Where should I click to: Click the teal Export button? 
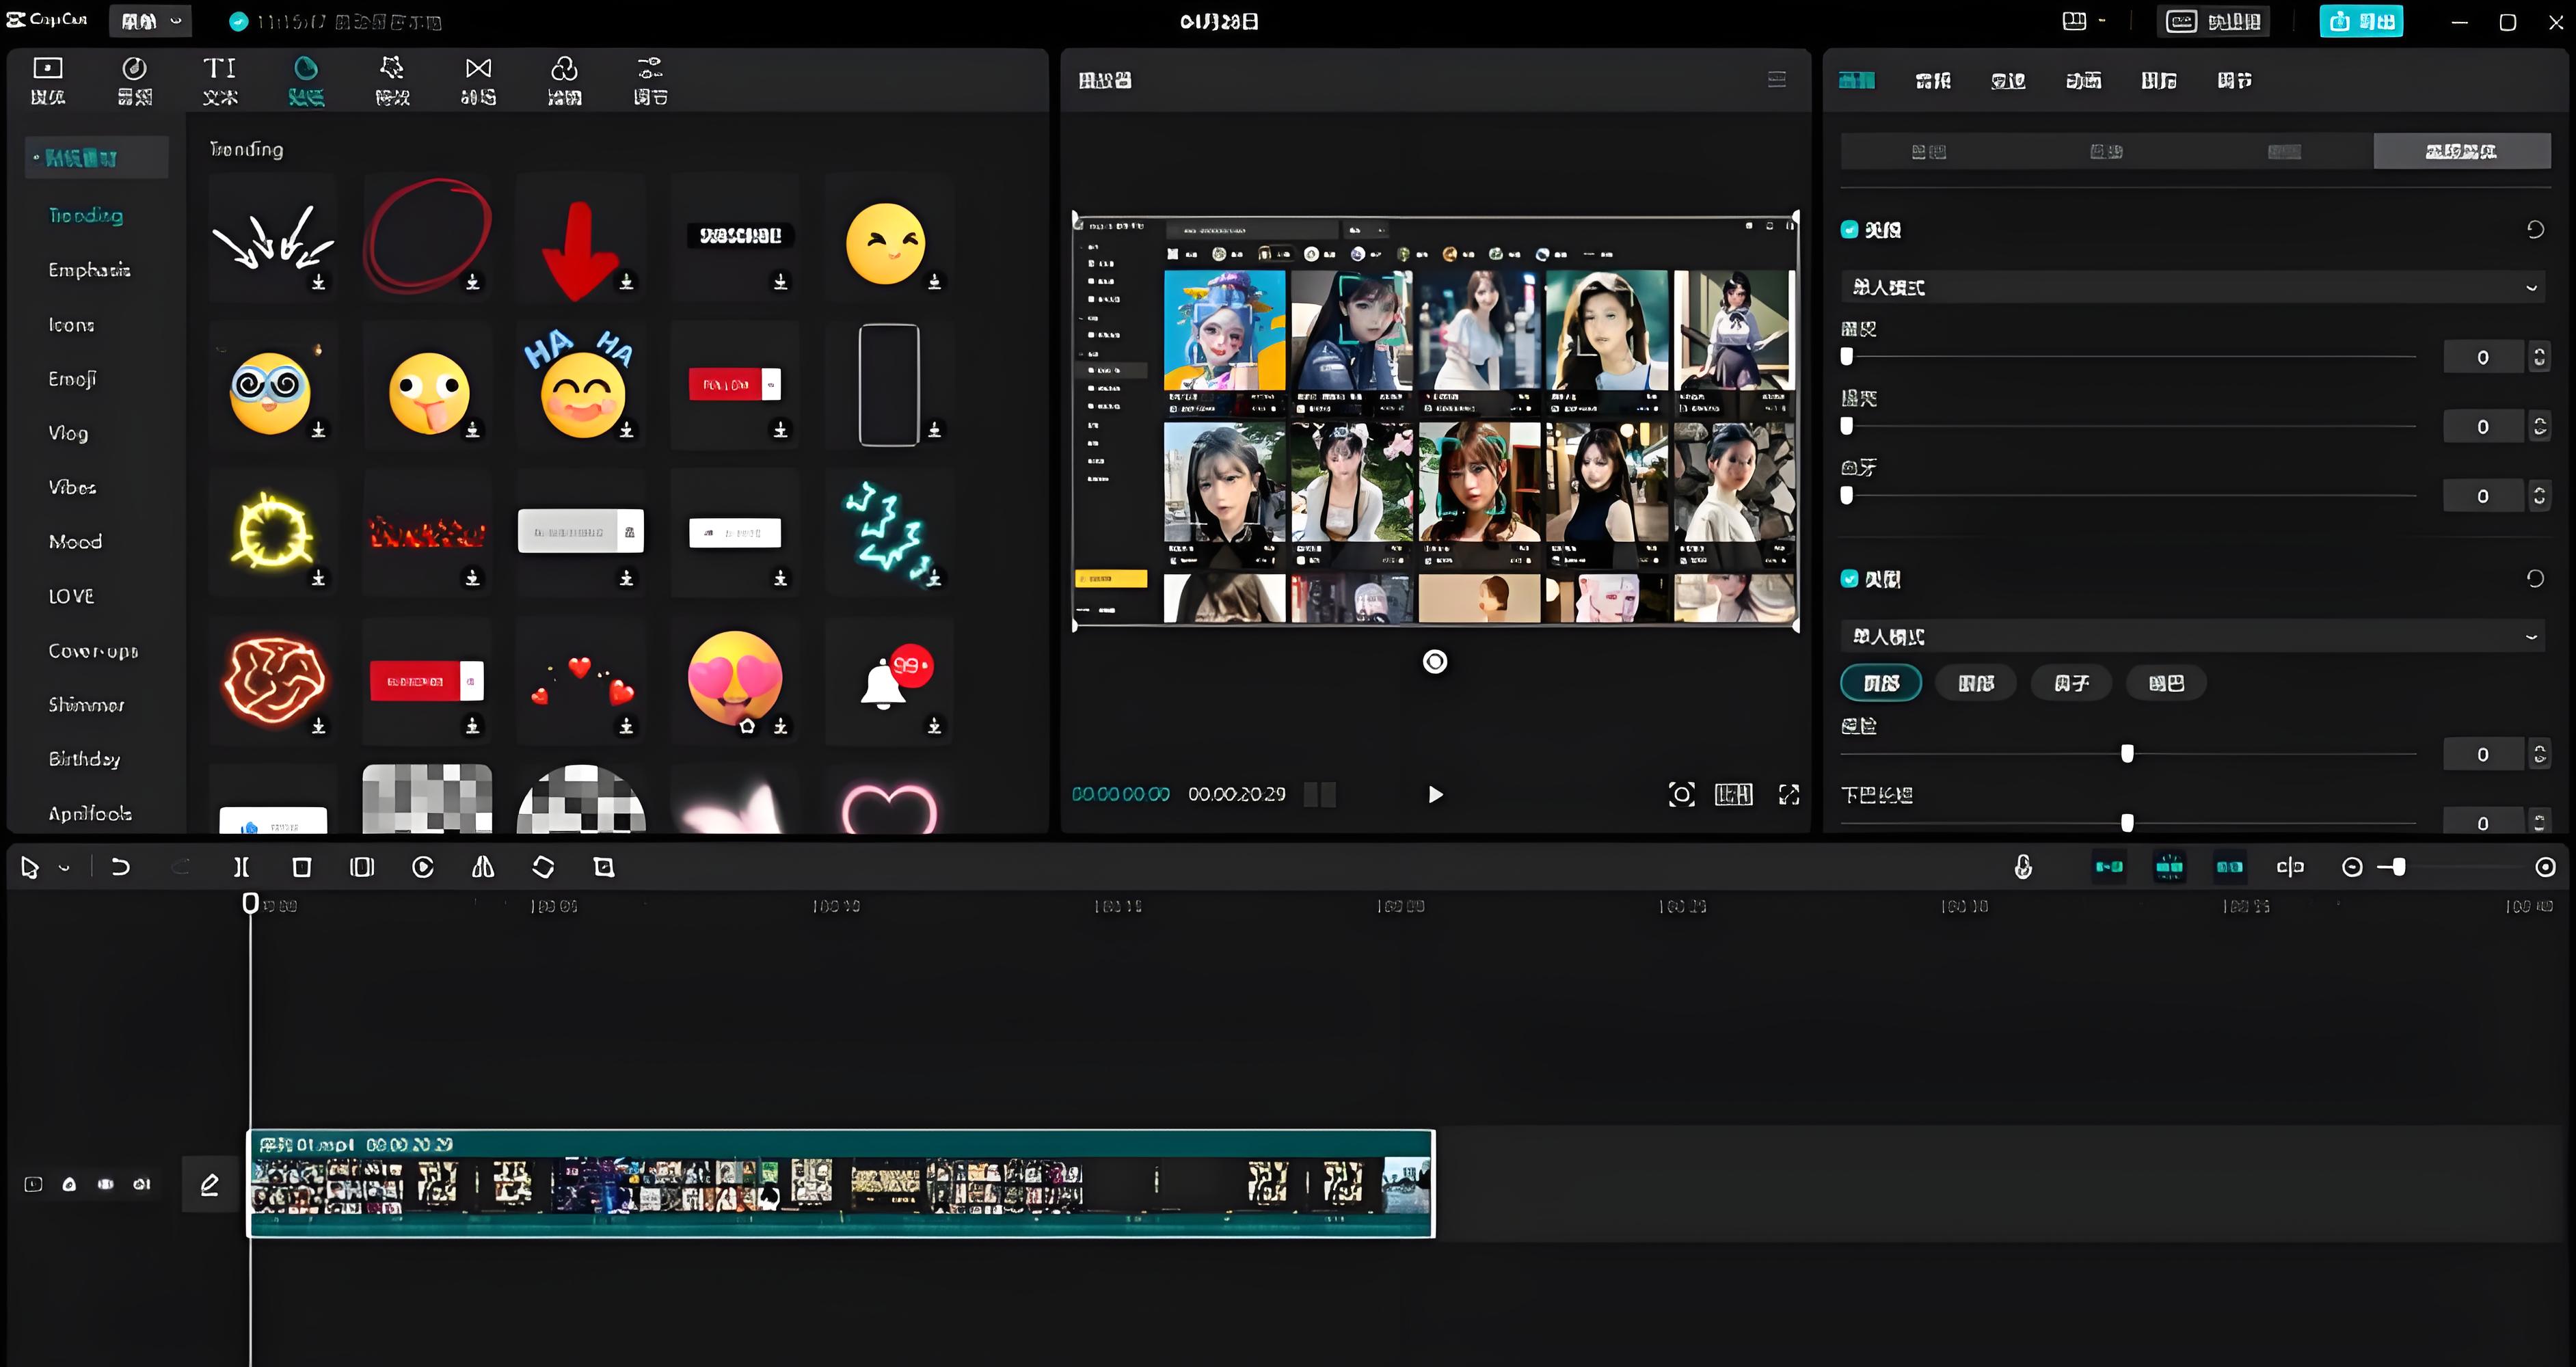tap(2360, 21)
